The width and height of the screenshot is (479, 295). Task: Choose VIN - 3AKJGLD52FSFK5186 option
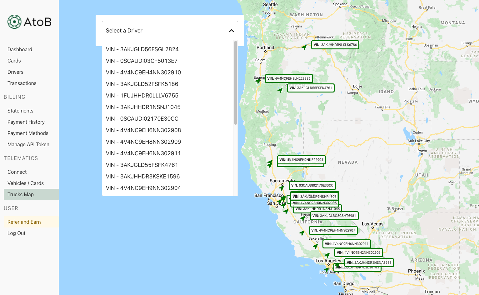[x=167, y=84]
